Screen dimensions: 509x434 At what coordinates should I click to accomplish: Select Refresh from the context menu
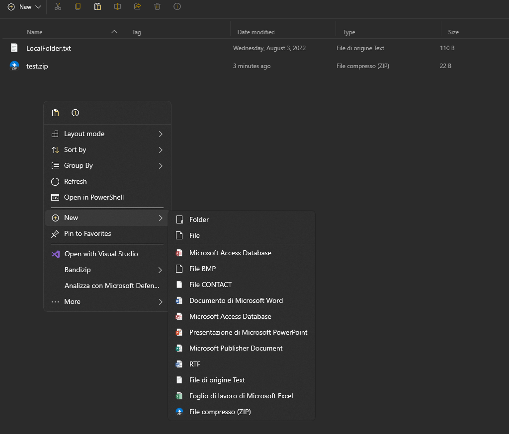107,181
